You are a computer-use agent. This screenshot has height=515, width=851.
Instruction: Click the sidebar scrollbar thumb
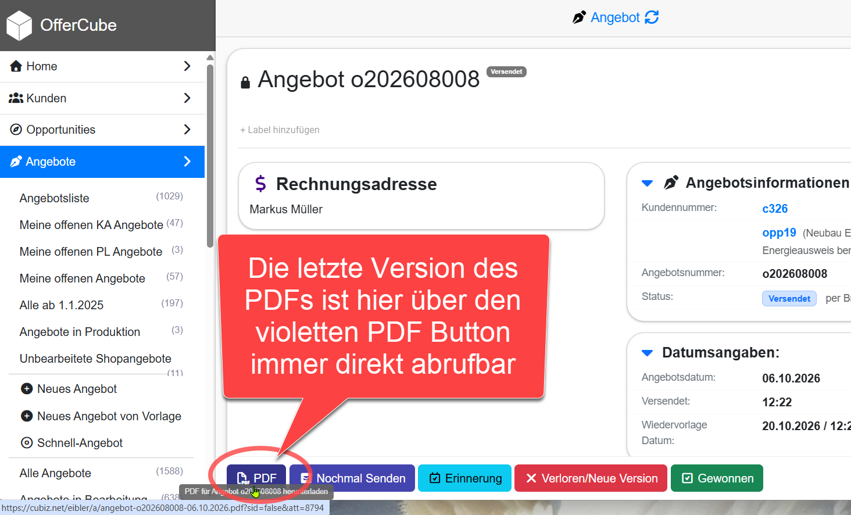(210, 156)
